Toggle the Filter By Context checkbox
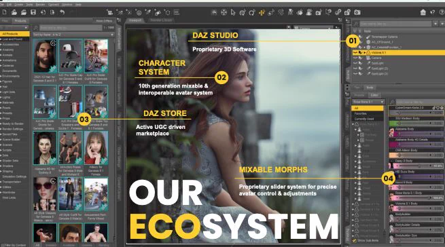 point(3,245)
